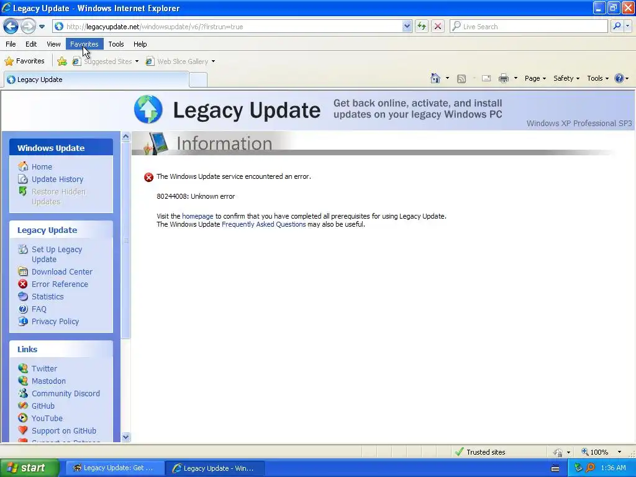Open Download Center link
The height and width of the screenshot is (477, 636).
point(62,272)
